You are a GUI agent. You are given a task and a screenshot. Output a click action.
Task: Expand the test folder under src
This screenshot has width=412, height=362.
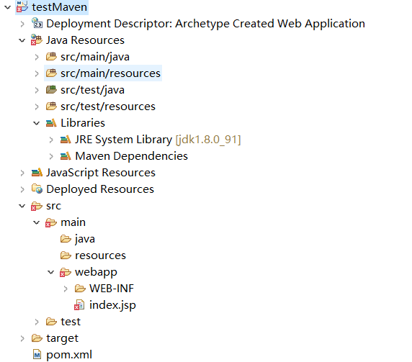tap(37, 322)
